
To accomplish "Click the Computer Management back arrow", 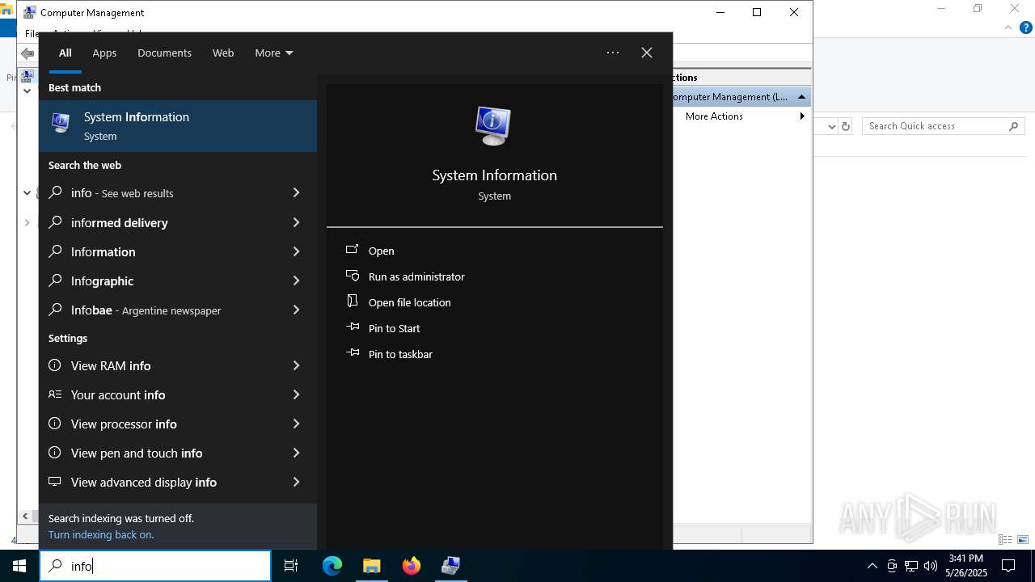I will point(27,54).
